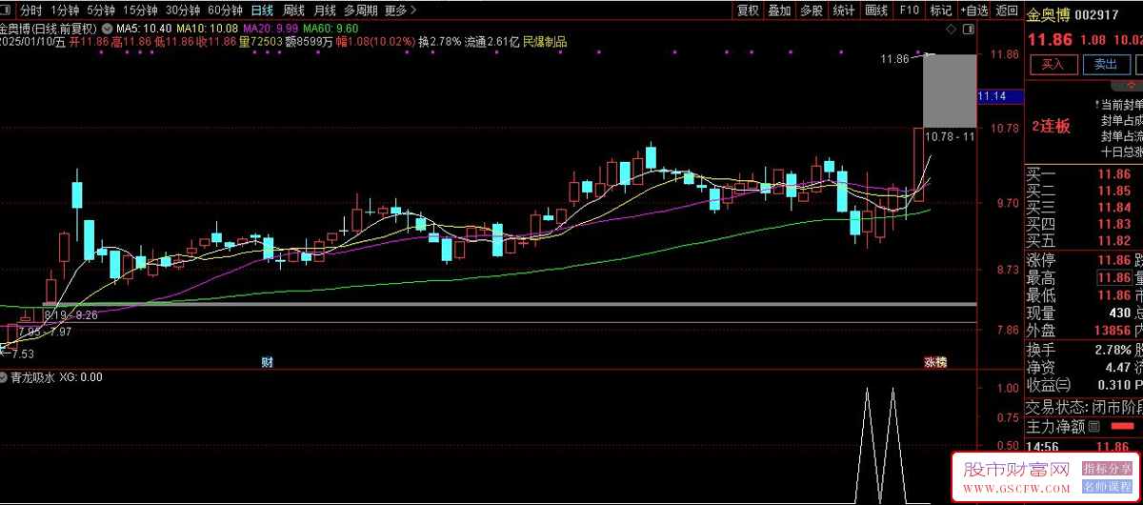This screenshot has height=505, width=1143.
Task: Select the 60分钟 period tab
Action: tap(225, 10)
